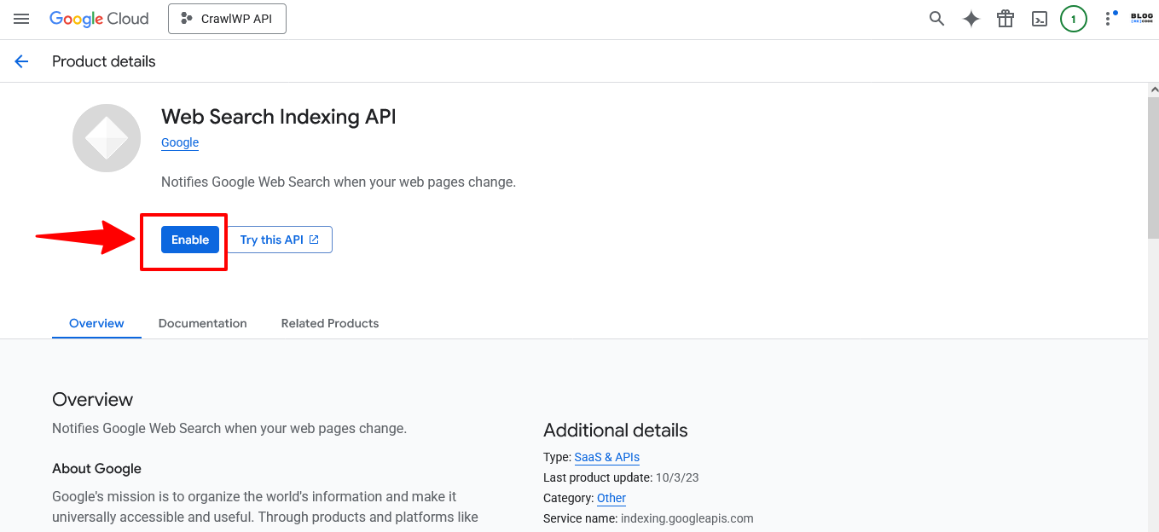1159x532 pixels.
Task: Open Gemini AI assistant sparkle icon
Action: [971, 19]
